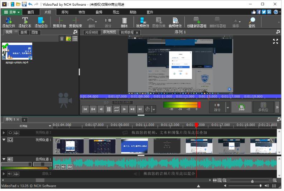
Task: Mute the 音频轨道 1 speaker toggle
Action: click(x=10, y=159)
